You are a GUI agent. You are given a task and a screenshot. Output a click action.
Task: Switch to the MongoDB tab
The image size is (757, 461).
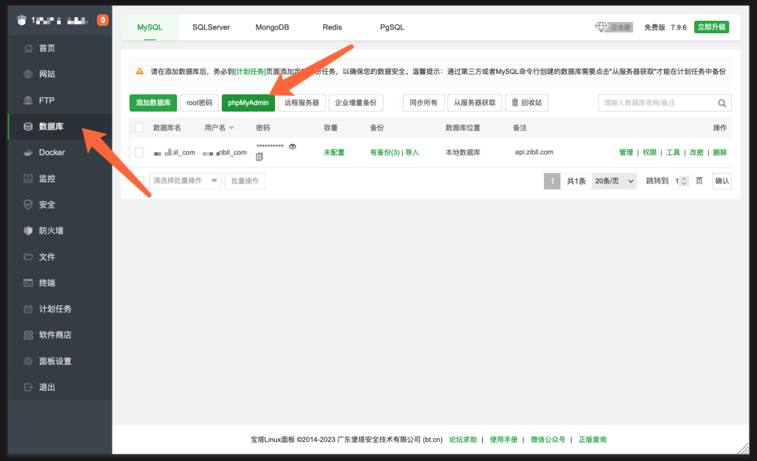click(x=272, y=27)
